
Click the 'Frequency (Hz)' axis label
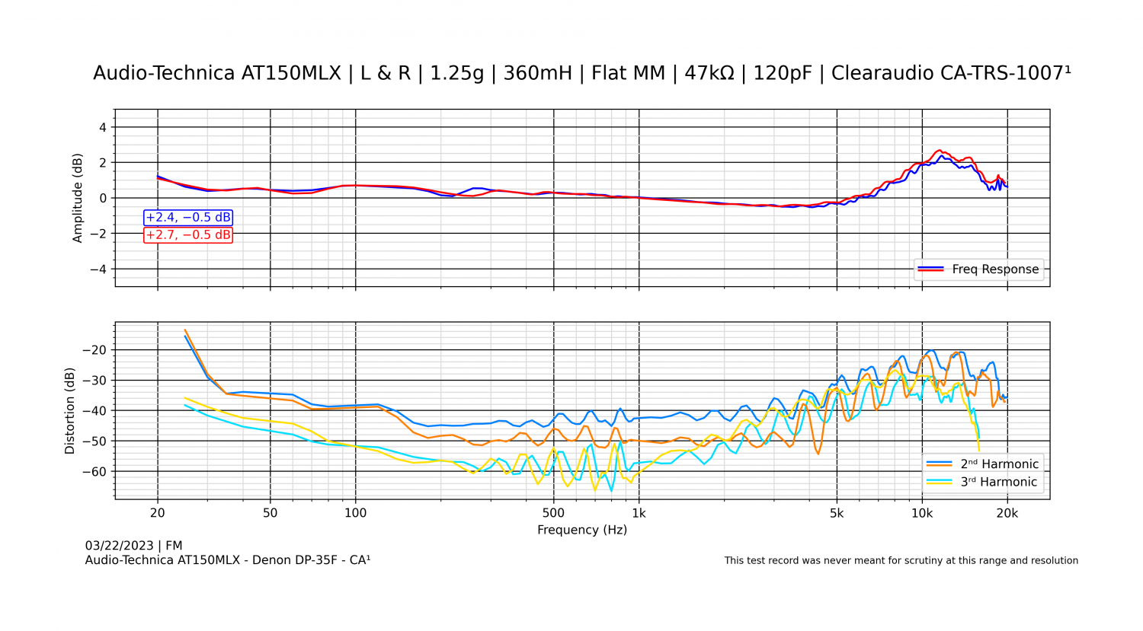(x=582, y=530)
